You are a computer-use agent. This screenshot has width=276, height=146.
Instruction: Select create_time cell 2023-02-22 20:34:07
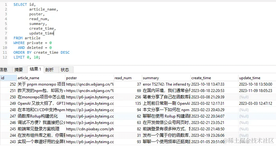214,116
